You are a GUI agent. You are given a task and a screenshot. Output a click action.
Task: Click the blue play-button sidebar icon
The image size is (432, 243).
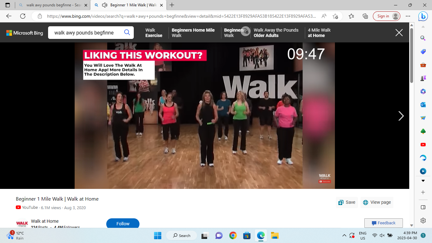point(423,171)
